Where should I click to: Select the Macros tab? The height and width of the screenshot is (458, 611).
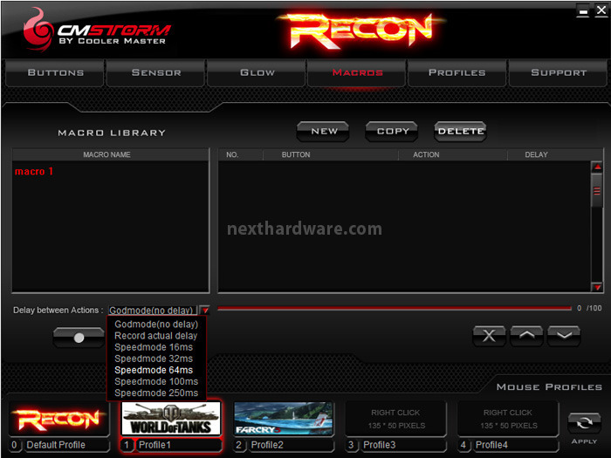[x=357, y=72]
